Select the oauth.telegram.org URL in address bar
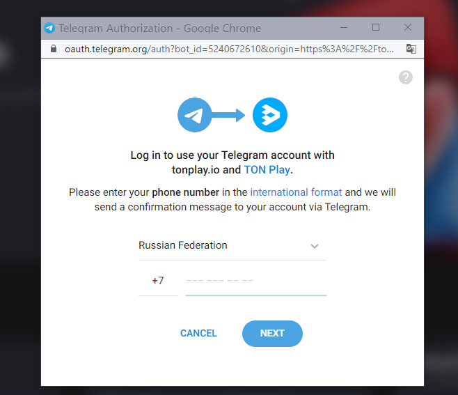This screenshot has height=395, width=458. tap(229, 49)
